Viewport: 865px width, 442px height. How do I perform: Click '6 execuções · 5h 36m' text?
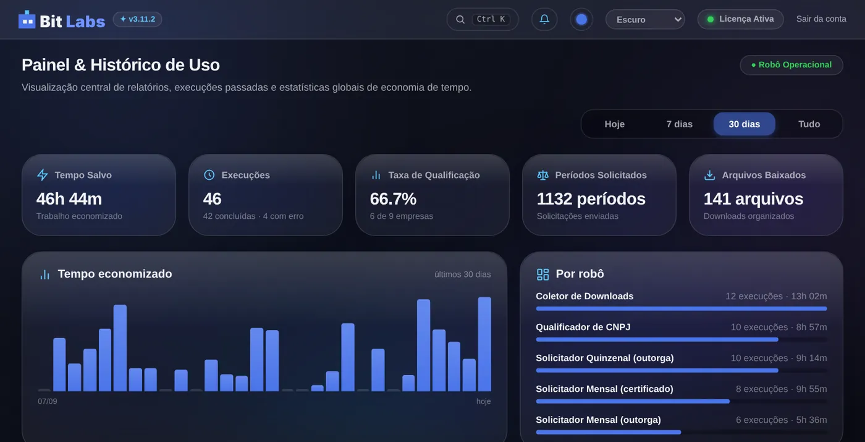[782, 420]
